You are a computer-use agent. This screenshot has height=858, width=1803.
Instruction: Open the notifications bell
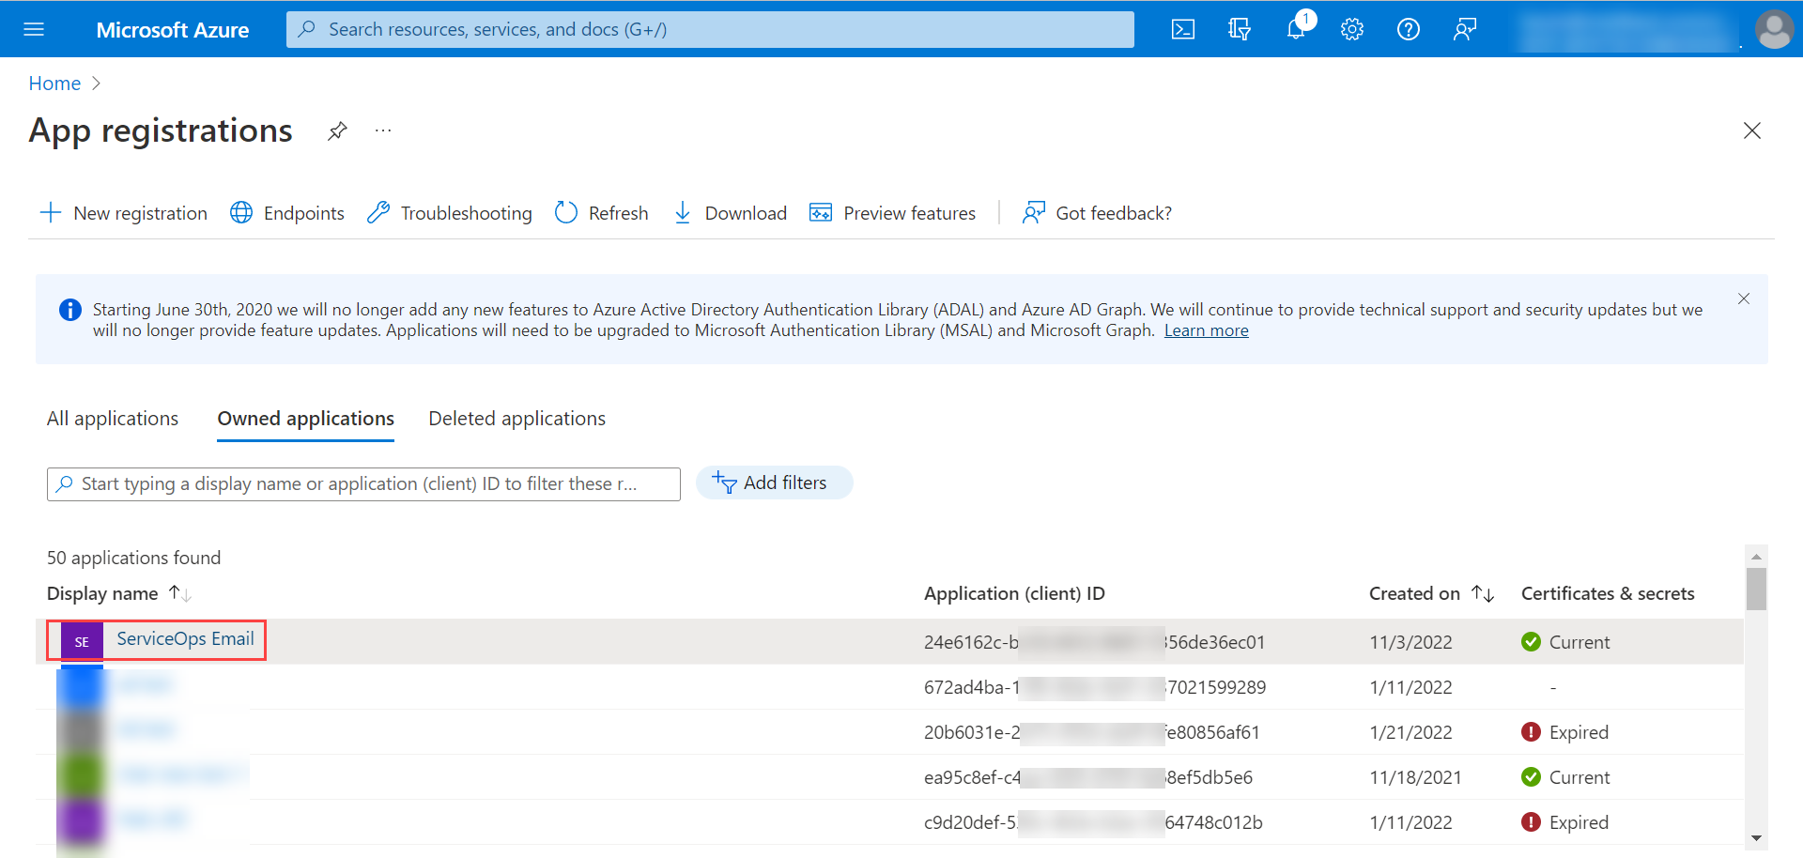coord(1296,29)
